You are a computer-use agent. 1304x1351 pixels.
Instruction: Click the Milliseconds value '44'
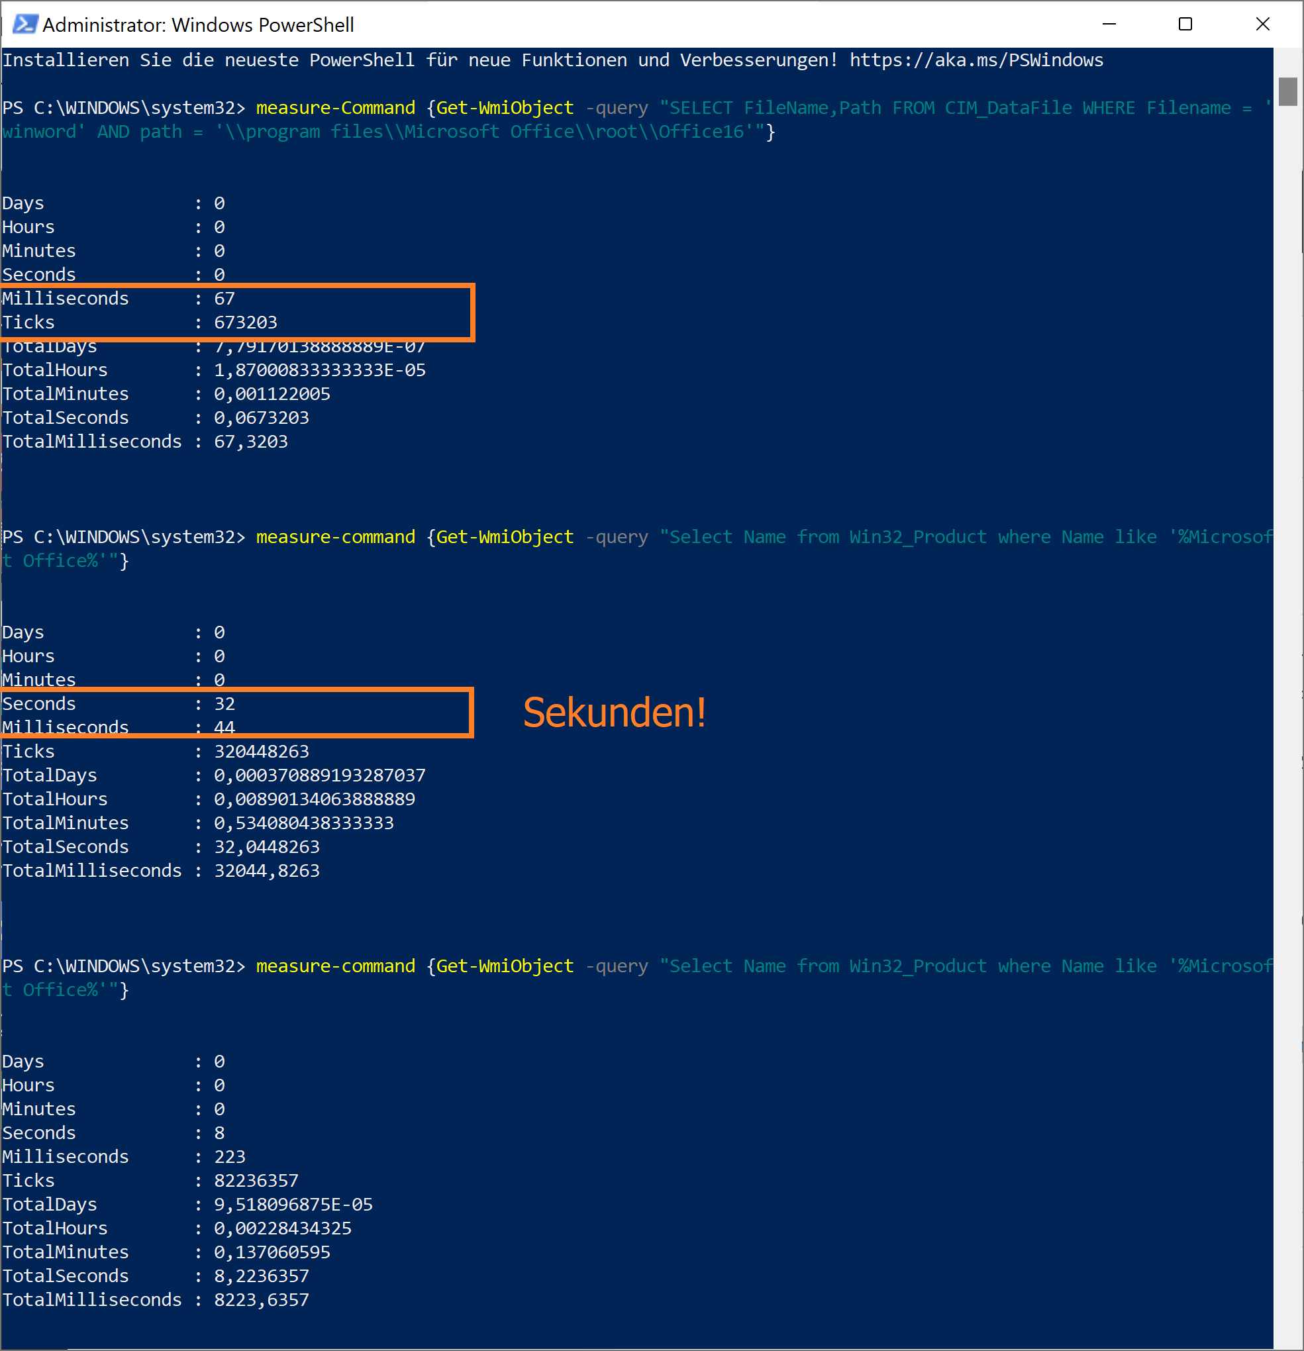point(225,727)
